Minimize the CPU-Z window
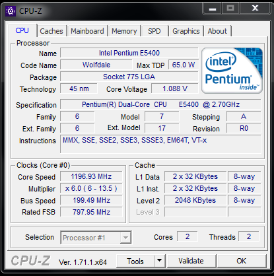The height and width of the screenshot is (276, 274). tap(213, 9)
